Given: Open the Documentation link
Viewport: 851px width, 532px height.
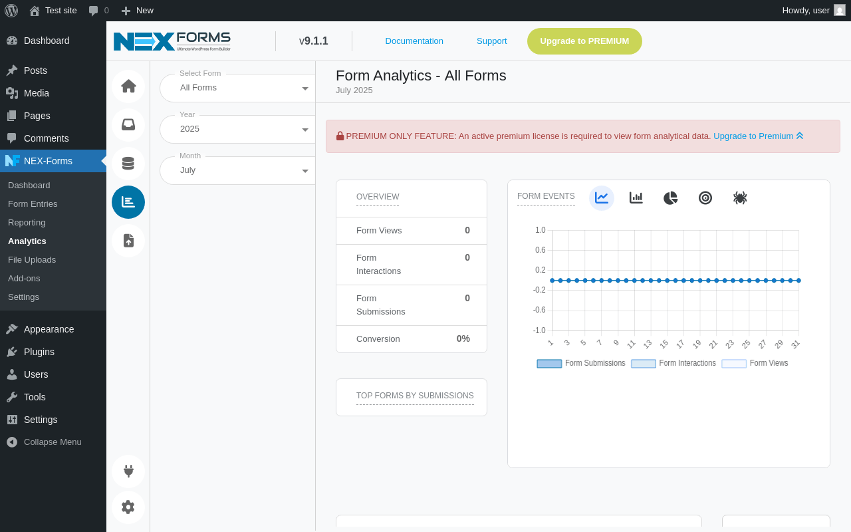Looking at the screenshot, I should (x=414, y=41).
